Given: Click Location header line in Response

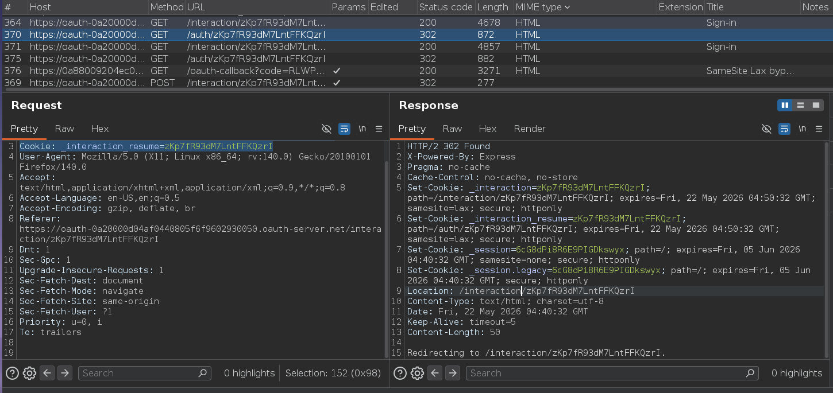Looking at the screenshot, I should (520, 291).
